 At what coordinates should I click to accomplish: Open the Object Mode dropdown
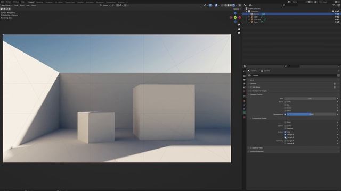point(6,5)
